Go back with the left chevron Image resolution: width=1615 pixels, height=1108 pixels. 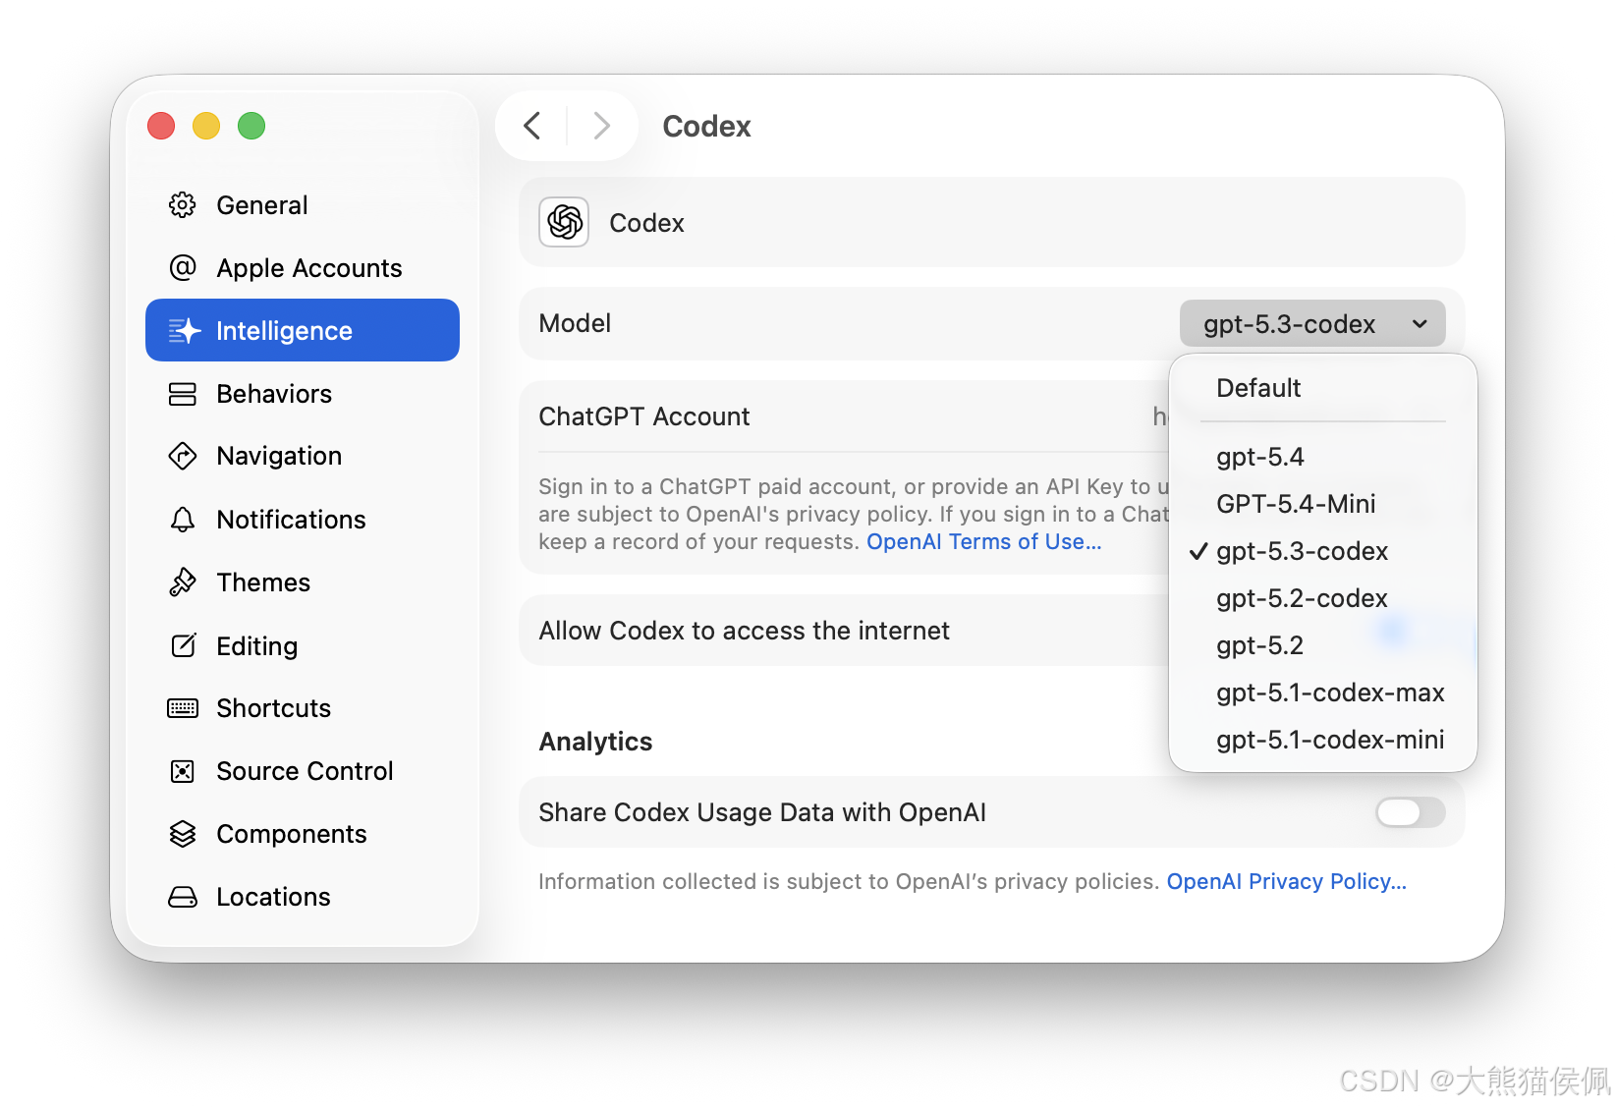[x=532, y=126]
